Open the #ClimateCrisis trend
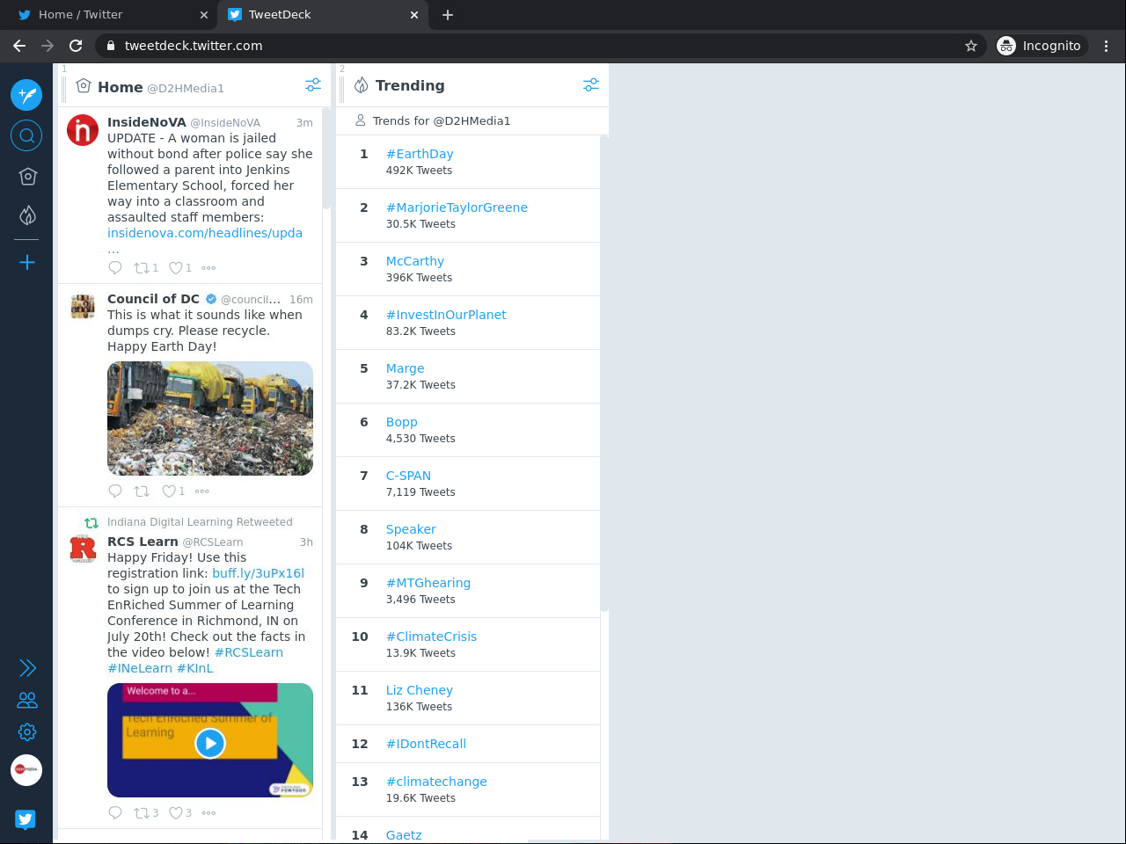 [x=431, y=637]
